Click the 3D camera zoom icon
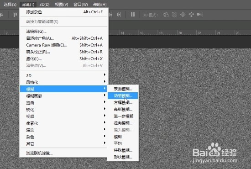The height and width of the screenshot is (169, 251). [200, 15]
